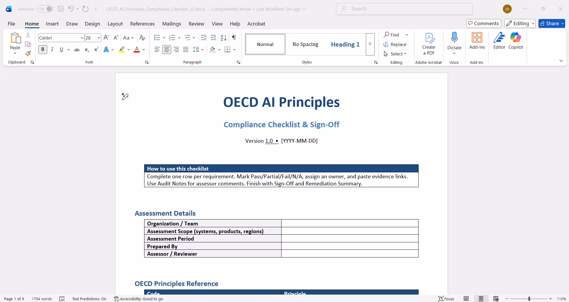Image resolution: width=569 pixels, height=302 pixels.
Task: Open the File menu
Action: coord(11,24)
